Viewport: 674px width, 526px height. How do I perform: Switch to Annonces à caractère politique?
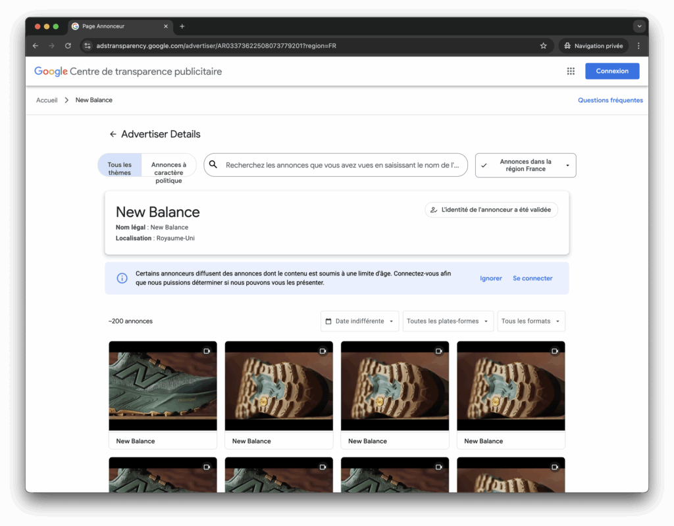[x=168, y=168]
